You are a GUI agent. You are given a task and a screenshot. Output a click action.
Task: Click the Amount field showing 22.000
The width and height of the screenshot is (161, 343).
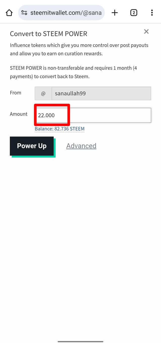[93, 115]
